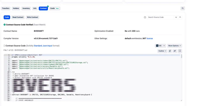Image resolution: width=199 pixels, height=106 pixels.
Task: Expand the More Options dropdown
Action: point(174,46)
